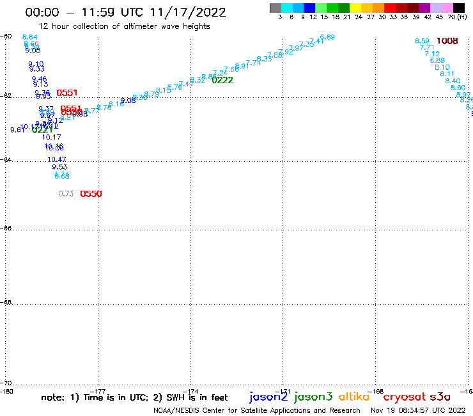Click the NOAA/NESDIS credit line
473x416 pixels.
[x=257, y=411]
